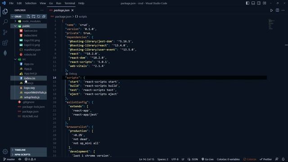Open the customize layout icon

265,3
